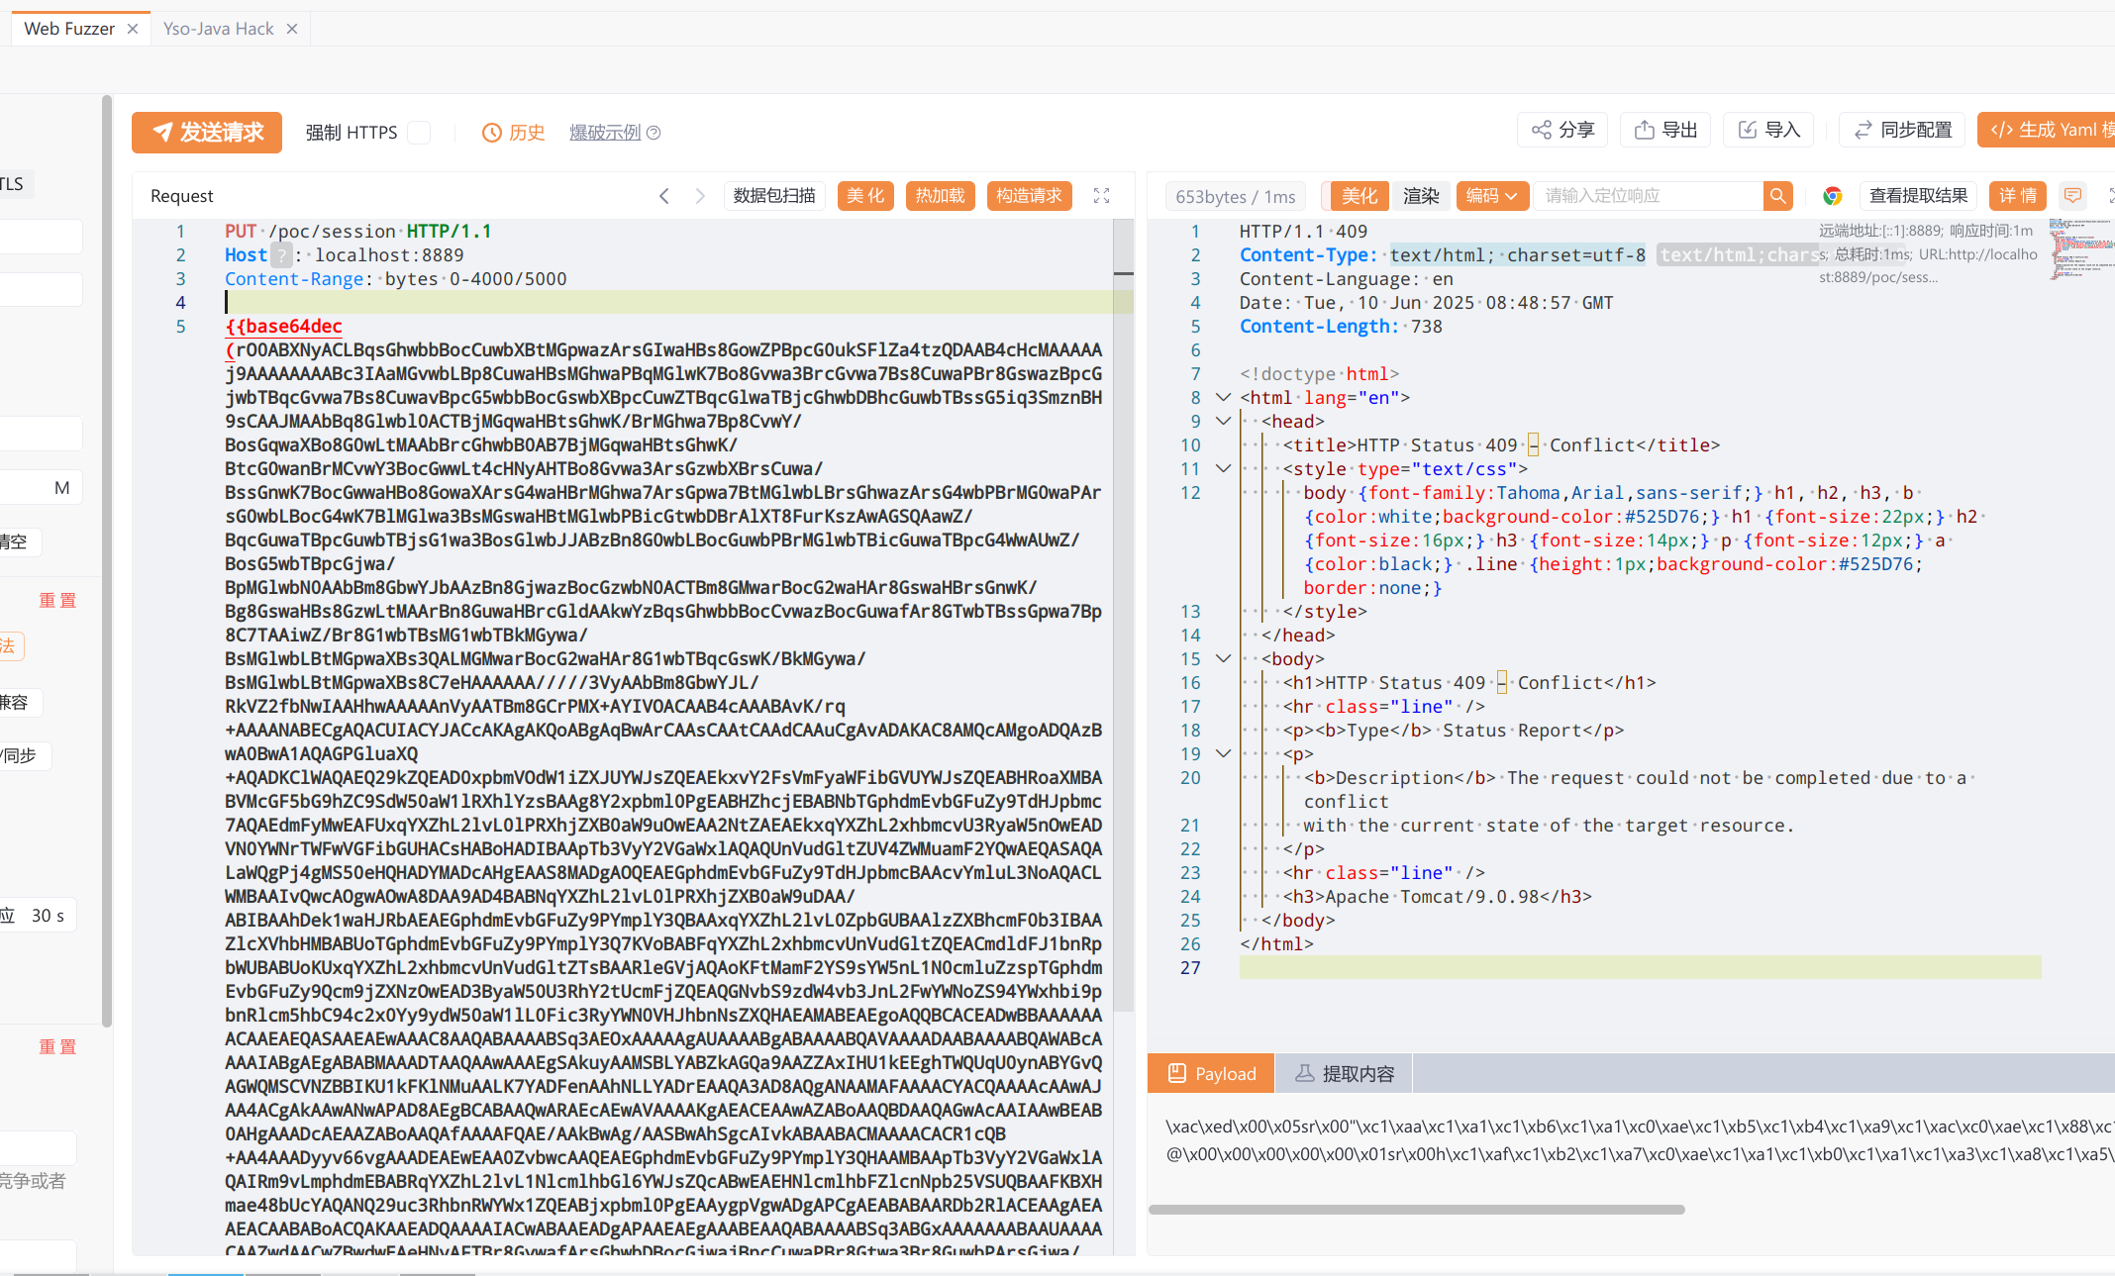This screenshot has width=2115, height=1276.
Task: Click the 发送请求 button
Action: [207, 133]
